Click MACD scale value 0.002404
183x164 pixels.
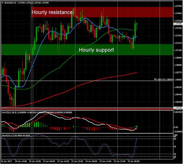[178, 112]
